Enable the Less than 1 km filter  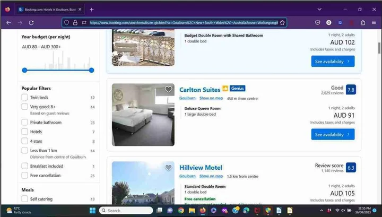[x=24, y=150]
